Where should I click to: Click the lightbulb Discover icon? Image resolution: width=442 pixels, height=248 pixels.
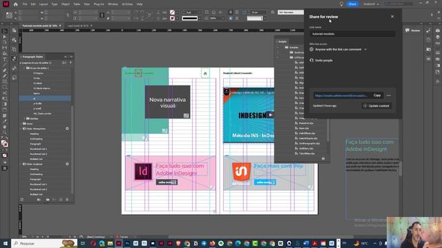pyautogui.click(x=341, y=4)
